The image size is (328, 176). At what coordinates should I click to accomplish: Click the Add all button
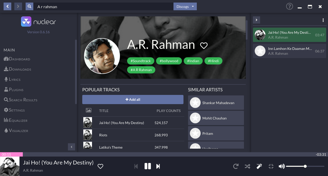133,100
